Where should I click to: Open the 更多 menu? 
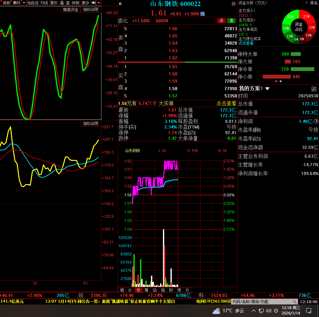(85, 3)
